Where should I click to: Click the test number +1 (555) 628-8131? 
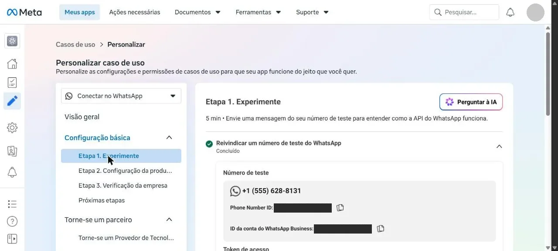click(272, 191)
